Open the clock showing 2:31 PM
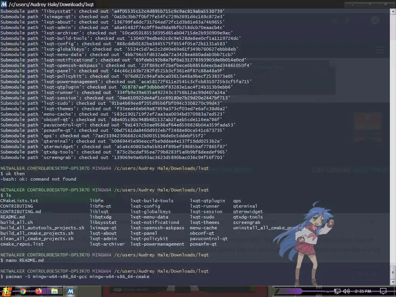 363,292
